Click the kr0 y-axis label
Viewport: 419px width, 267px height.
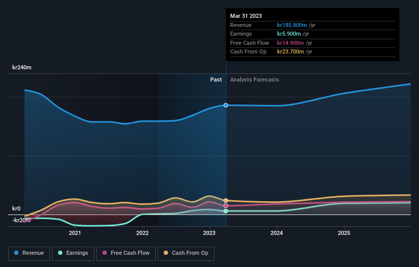click(16, 208)
